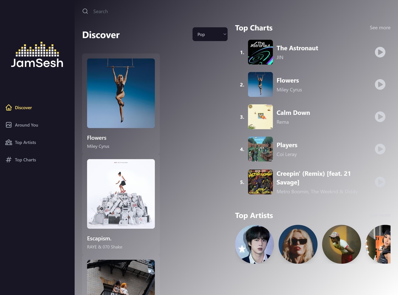Image resolution: width=398 pixels, height=295 pixels.
Task: Open The Astronaut song title link
Action: (x=297, y=48)
